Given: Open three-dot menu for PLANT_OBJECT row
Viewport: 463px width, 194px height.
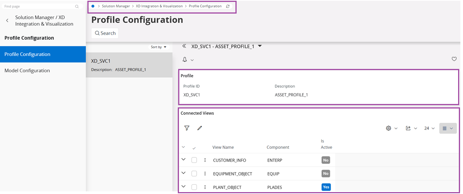Looking at the screenshot, I should 205,187.
